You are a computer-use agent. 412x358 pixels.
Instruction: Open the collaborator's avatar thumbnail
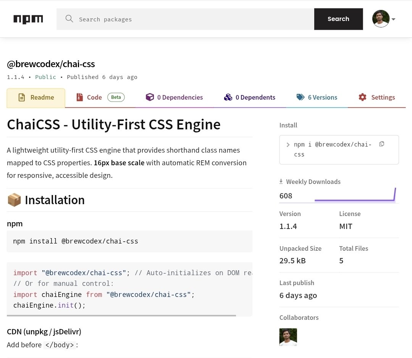tap(288, 337)
